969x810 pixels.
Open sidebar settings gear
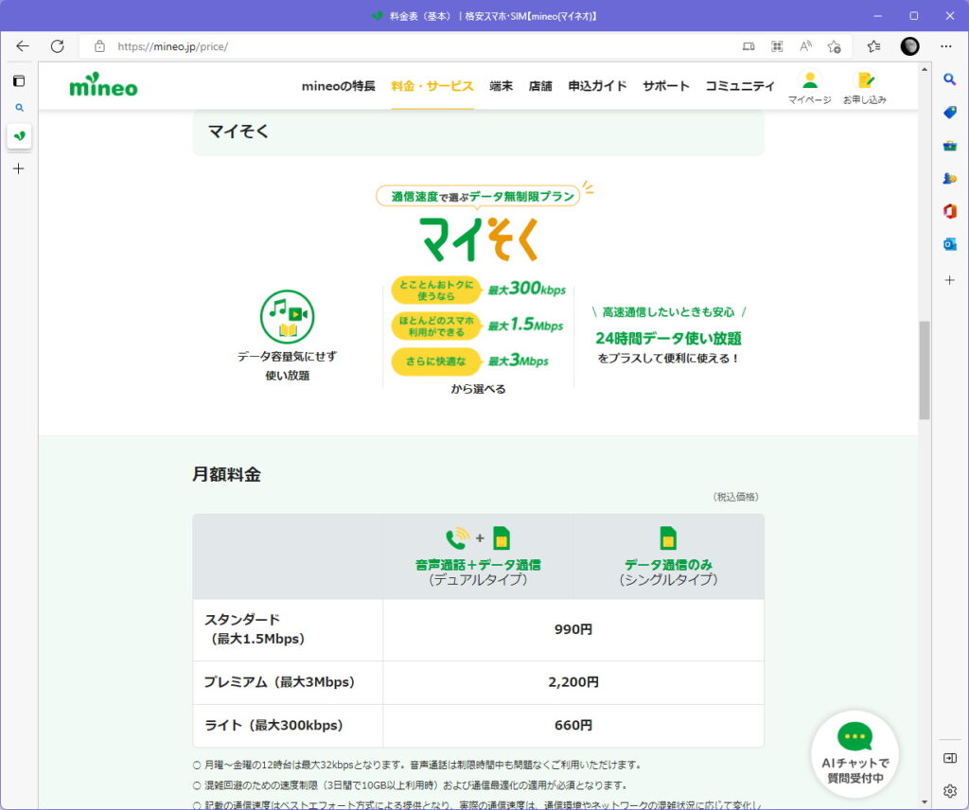[950, 791]
